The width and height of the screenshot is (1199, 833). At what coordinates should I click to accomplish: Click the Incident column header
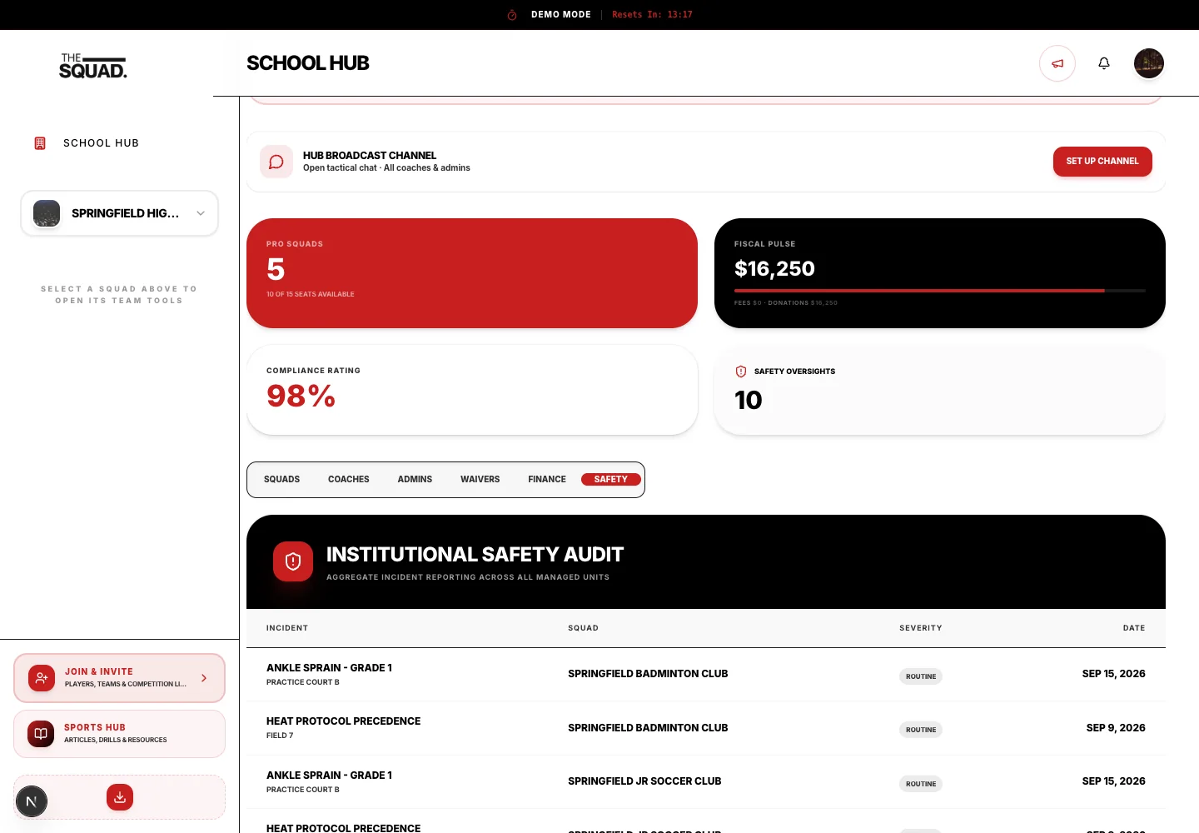click(287, 628)
